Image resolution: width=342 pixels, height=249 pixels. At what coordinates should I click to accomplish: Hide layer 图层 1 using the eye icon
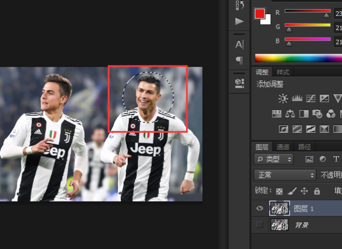pyautogui.click(x=260, y=209)
